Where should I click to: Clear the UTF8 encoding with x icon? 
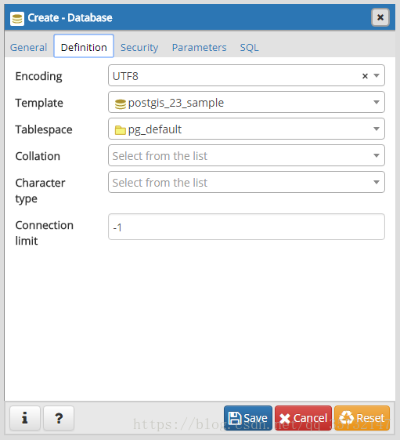click(x=365, y=76)
